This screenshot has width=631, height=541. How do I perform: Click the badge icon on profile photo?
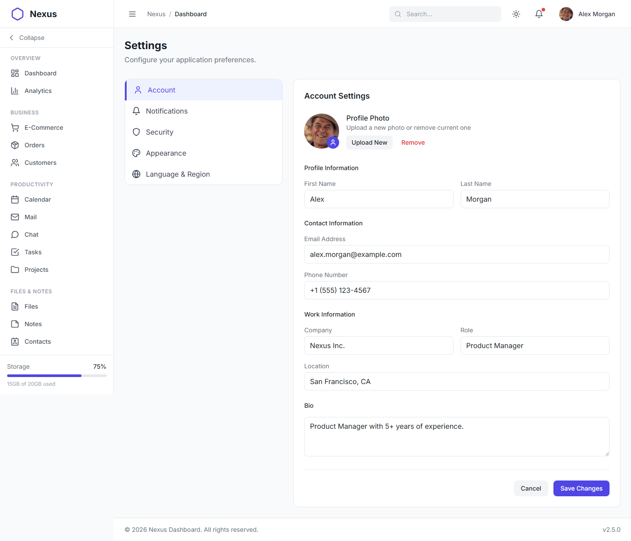click(x=333, y=142)
